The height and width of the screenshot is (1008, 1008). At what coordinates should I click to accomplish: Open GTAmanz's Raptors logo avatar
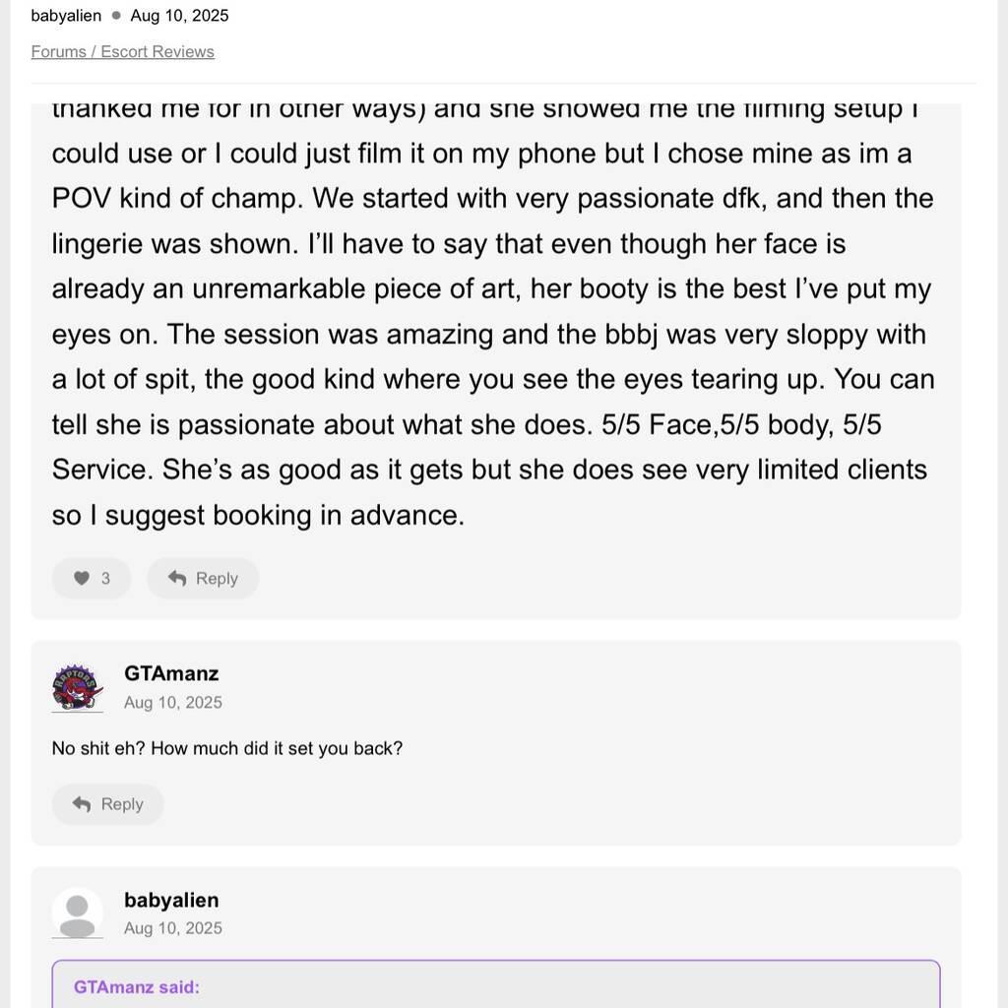click(77, 687)
